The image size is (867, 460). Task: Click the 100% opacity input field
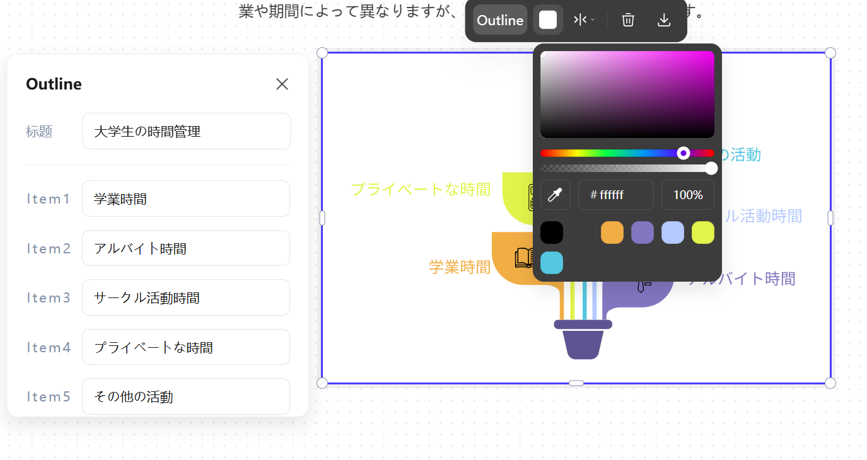point(688,195)
